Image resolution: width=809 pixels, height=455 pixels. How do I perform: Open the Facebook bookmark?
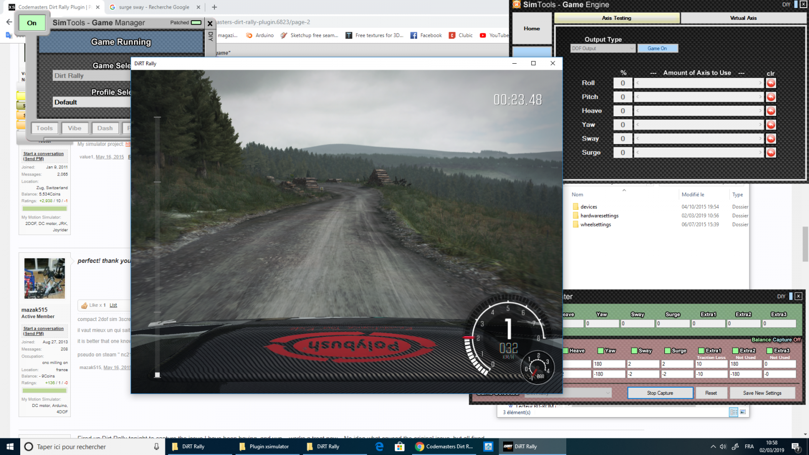(x=426, y=35)
